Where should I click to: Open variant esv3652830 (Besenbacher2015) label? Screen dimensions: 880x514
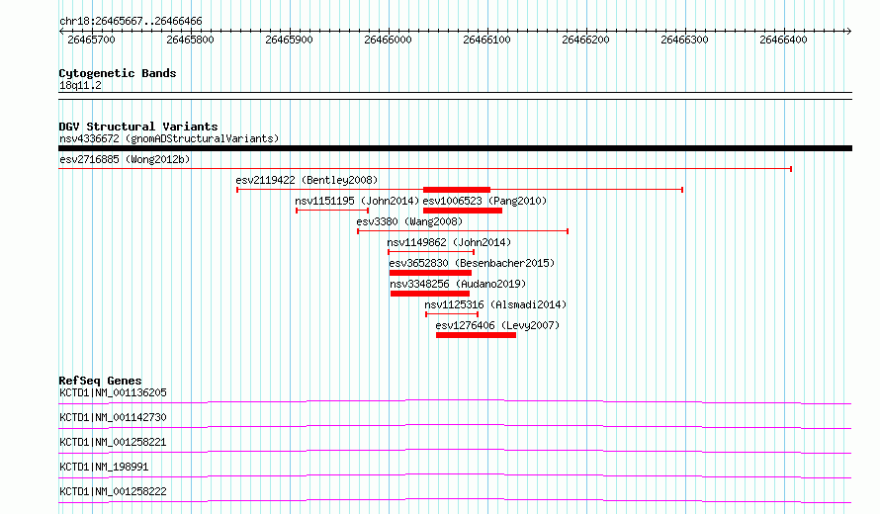tap(472, 263)
